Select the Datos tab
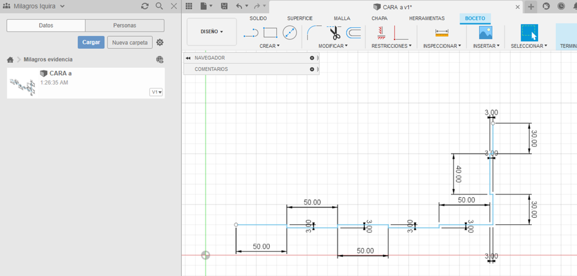Screen dimensions: 577x276 coord(46,26)
